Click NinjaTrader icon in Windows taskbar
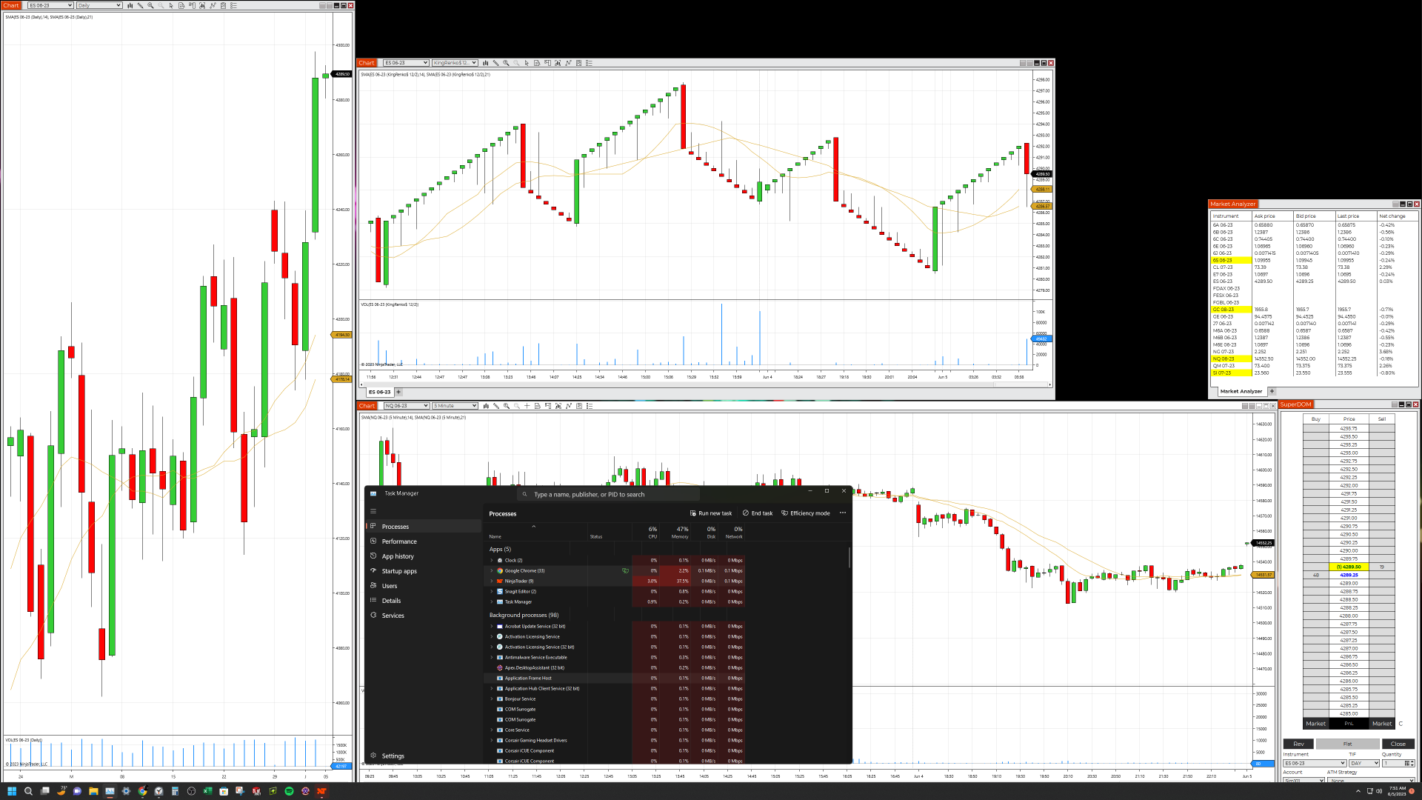 coord(321,791)
